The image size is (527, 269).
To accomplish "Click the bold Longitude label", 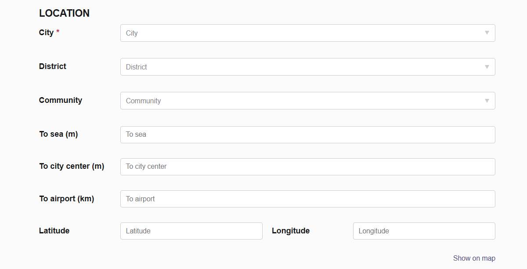I will click(290, 231).
